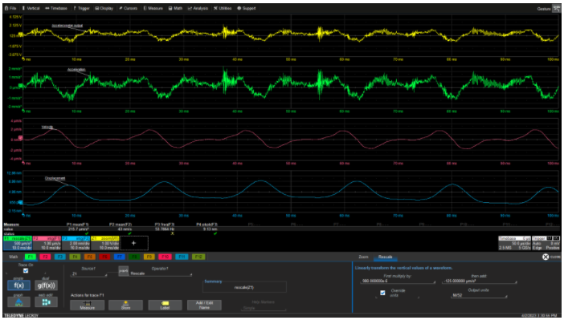Open the Trigger menu
Viewport: 564px width, 320px height.
(82, 8)
